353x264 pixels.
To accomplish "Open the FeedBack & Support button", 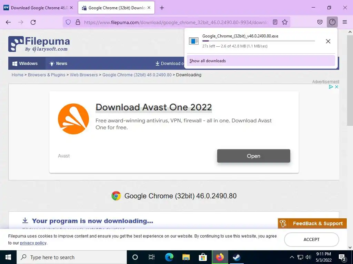I will [x=312, y=223].
